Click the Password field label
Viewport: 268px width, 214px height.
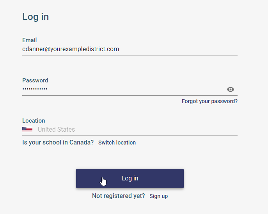[35, 80]
